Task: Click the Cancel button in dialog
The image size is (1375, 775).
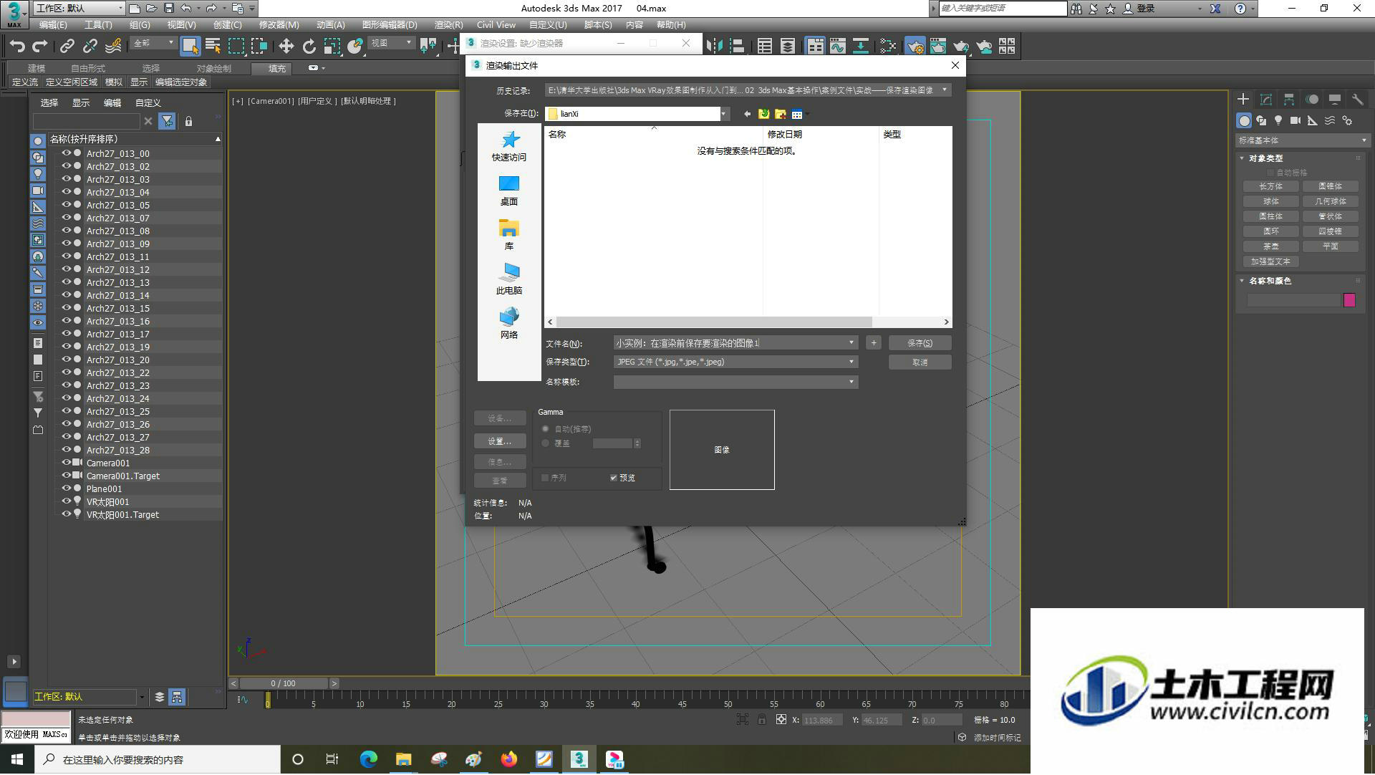Action: (x=920, y=362)
